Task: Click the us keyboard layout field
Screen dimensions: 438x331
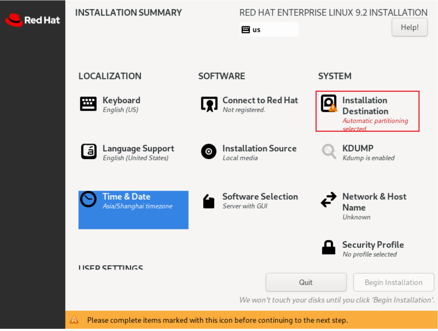Action: click(x=269, y=29)
